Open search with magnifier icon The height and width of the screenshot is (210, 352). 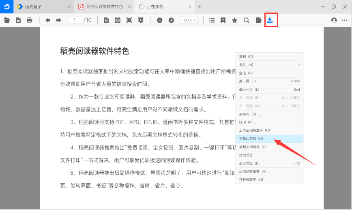pos(247,20)
